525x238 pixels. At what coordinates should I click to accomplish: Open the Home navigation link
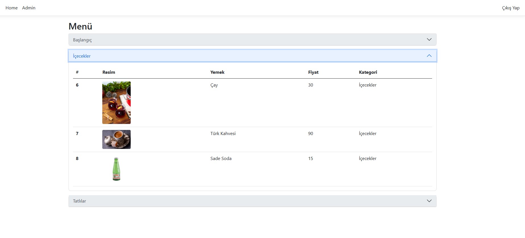(12, 8)
